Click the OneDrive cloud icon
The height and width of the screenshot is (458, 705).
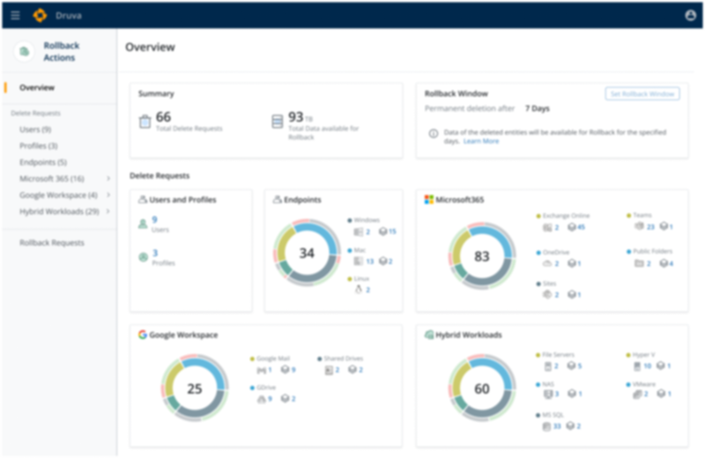click(x=547, y=263)
